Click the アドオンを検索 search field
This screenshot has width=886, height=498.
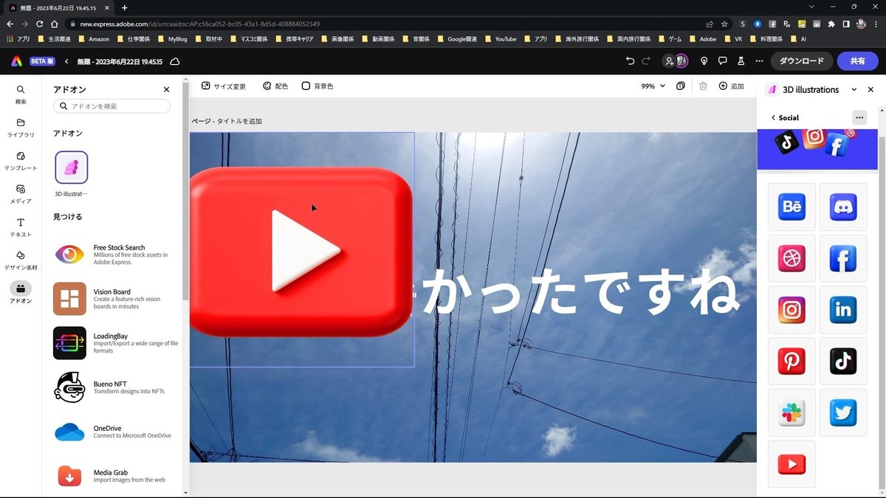pyautogui.click(x=111, y=106)
